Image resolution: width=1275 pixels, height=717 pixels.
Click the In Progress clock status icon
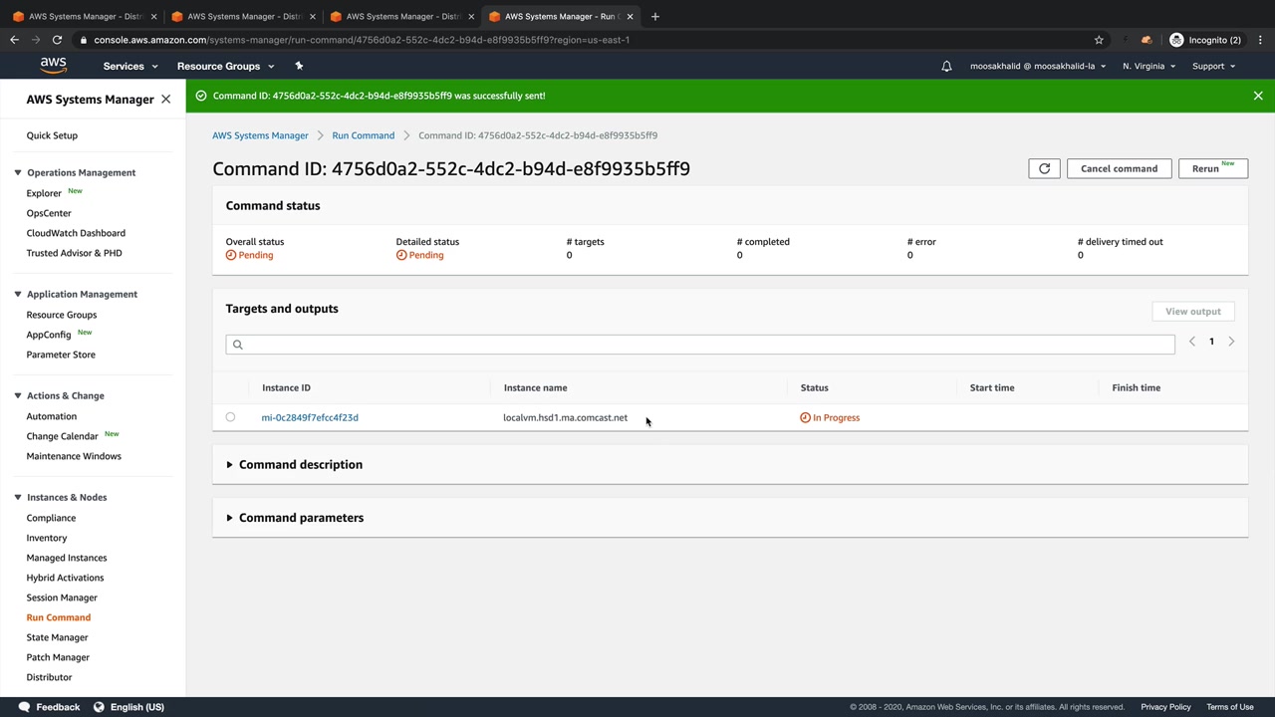805,417
